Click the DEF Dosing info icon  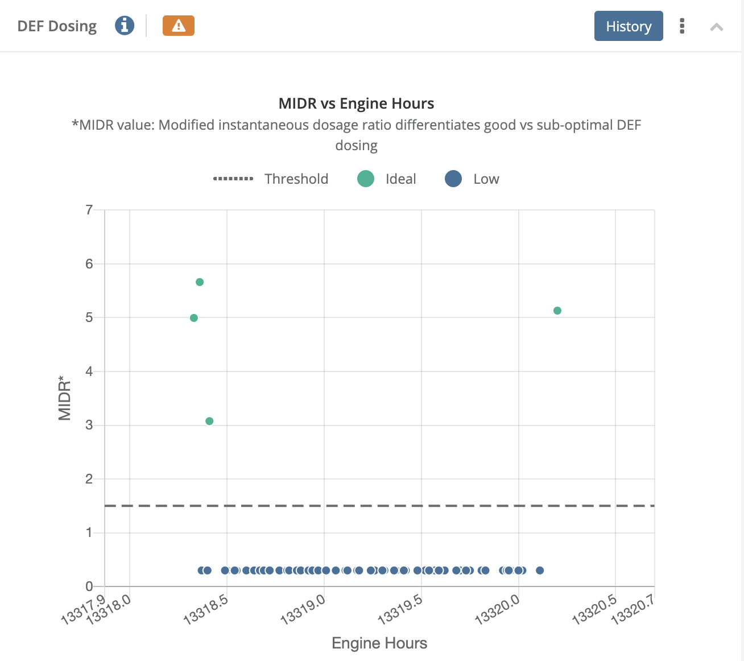coord(125,26)
